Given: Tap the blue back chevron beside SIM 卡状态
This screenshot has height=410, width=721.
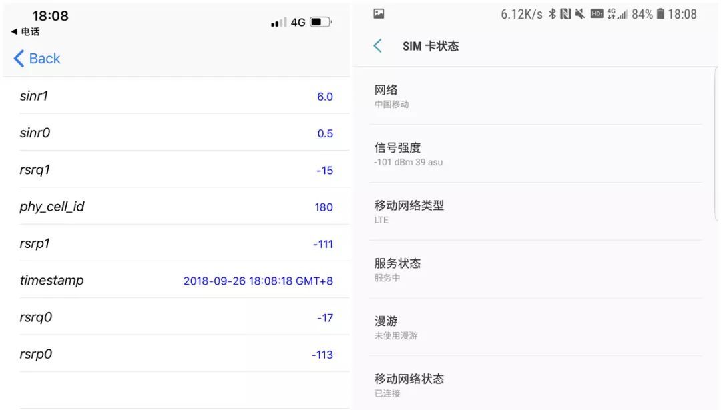Looking at the screenshot, I should [378, 45].
